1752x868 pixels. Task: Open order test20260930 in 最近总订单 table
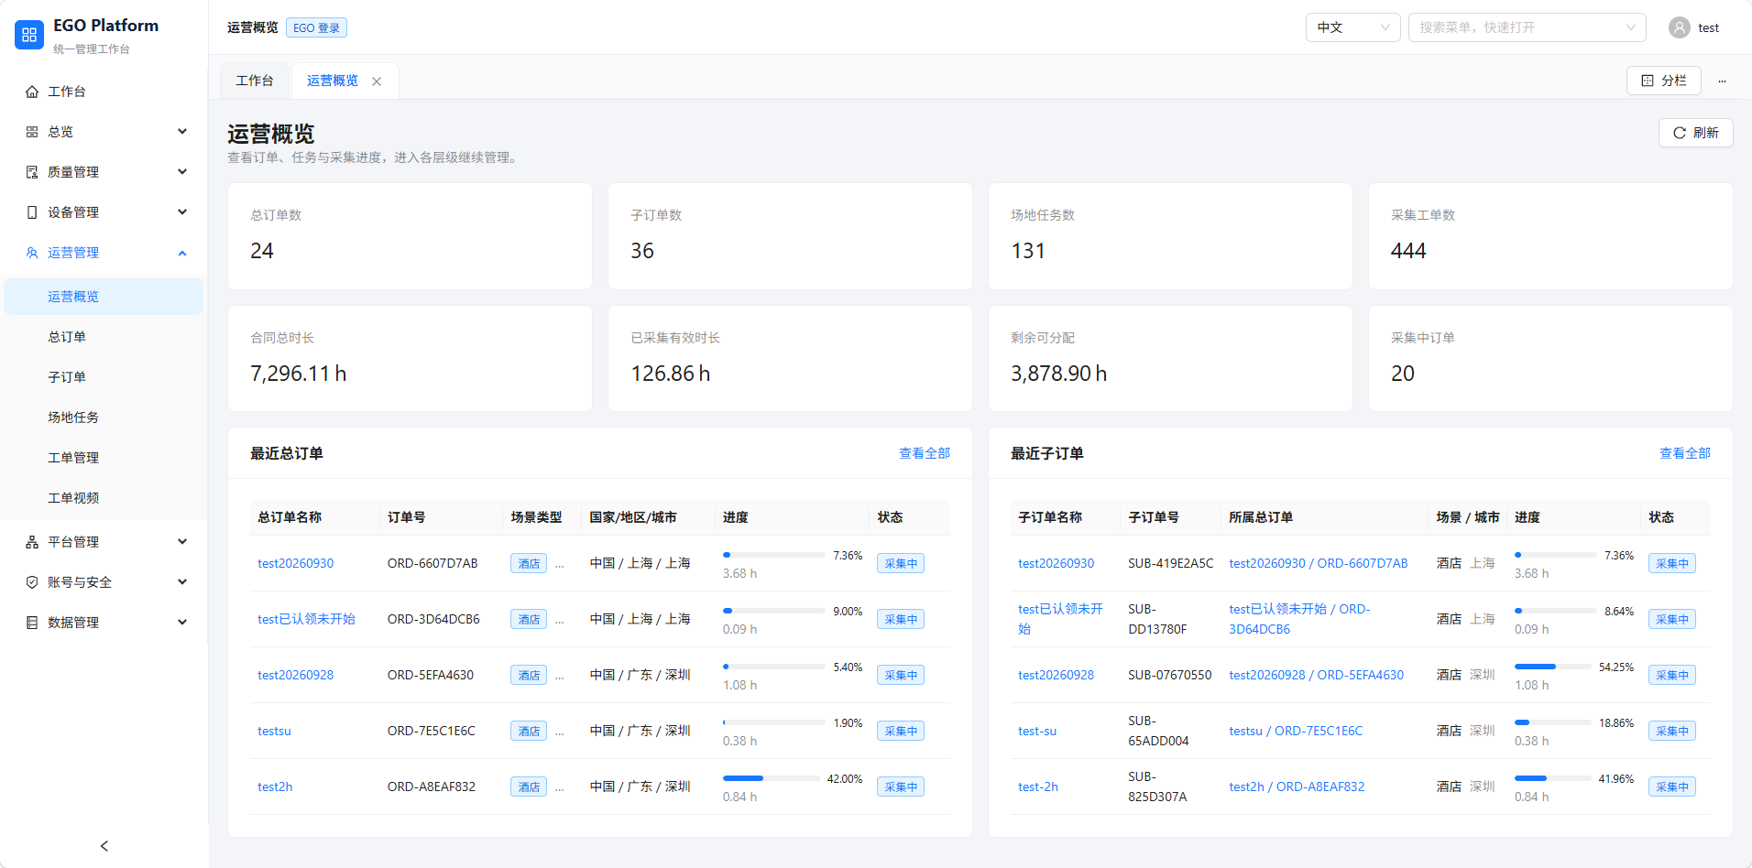point(296,563)
